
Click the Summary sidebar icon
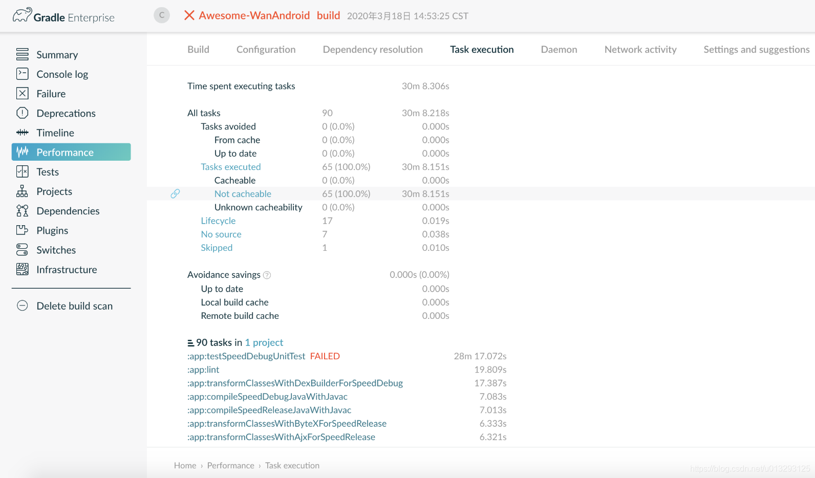point(23,54)
